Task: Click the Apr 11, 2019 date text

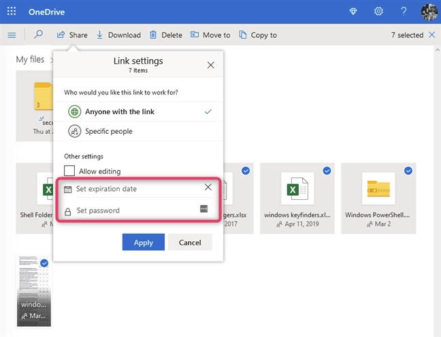Action: tap(301, 224)
